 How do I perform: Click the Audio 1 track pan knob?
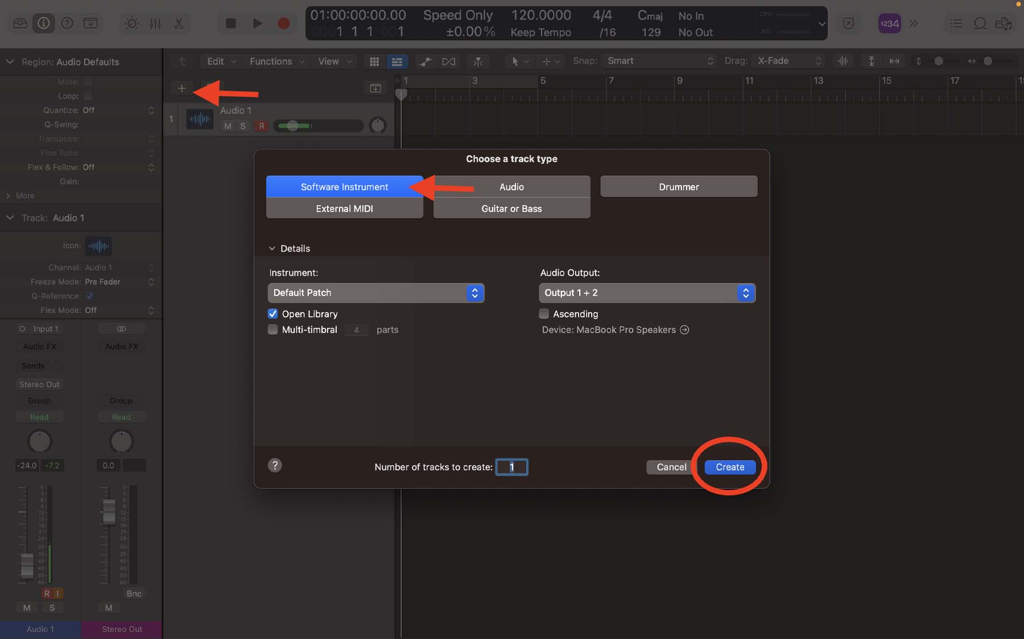tap(377, 125)
